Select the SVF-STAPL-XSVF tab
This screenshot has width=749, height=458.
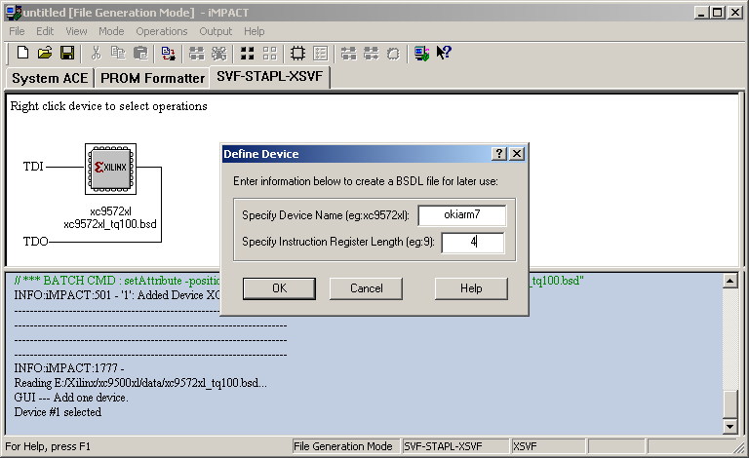[270, 76]
